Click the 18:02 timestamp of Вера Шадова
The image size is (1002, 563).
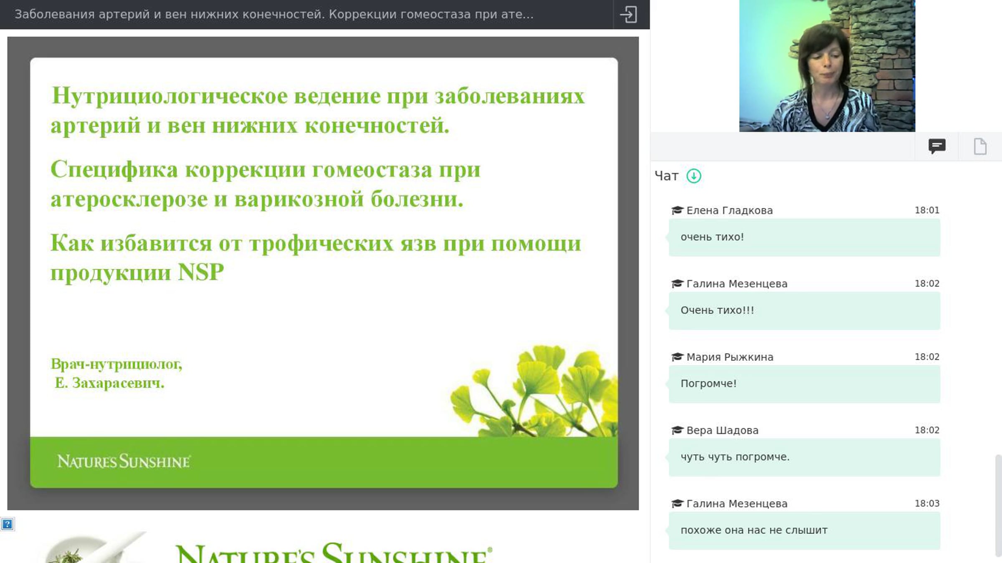927,430
